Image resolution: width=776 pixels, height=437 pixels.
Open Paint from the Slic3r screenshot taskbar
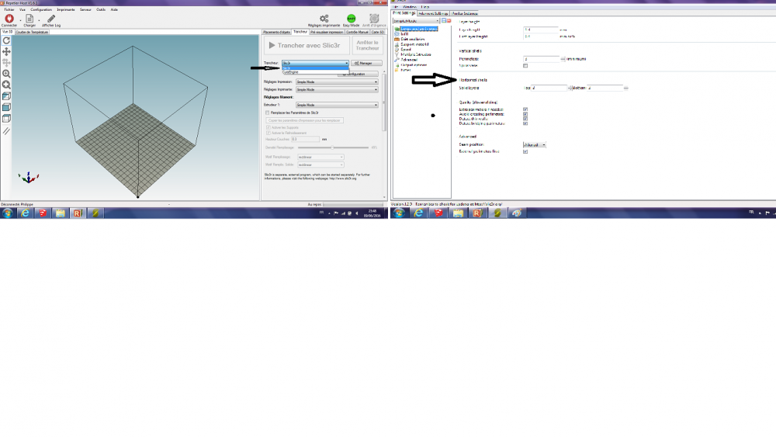click(516, 213)
